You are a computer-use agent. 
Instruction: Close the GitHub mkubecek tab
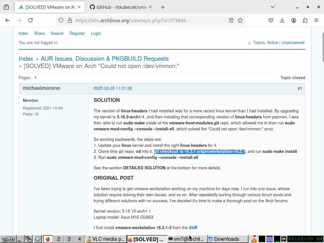point(150,7)
